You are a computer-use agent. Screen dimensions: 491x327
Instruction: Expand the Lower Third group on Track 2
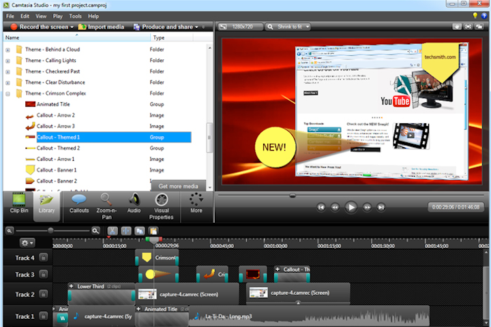72,286
